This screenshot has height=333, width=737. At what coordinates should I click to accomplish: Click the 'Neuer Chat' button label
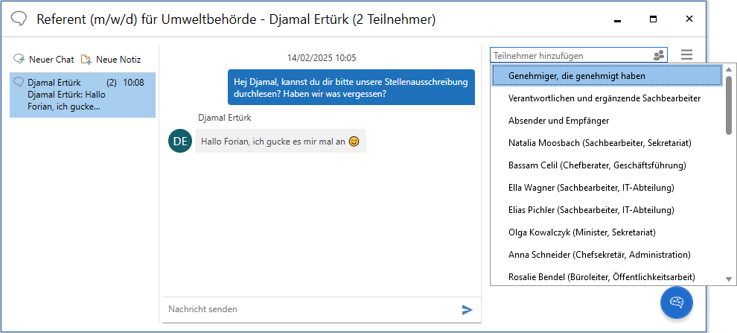[x=51, y=59]
